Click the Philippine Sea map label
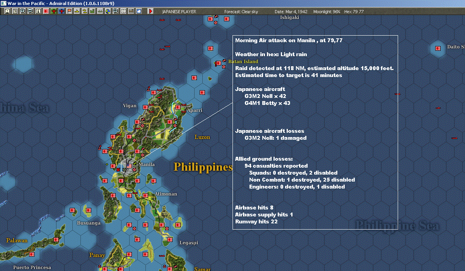Viewport: 465px width, 271px height. coord(397,226)
